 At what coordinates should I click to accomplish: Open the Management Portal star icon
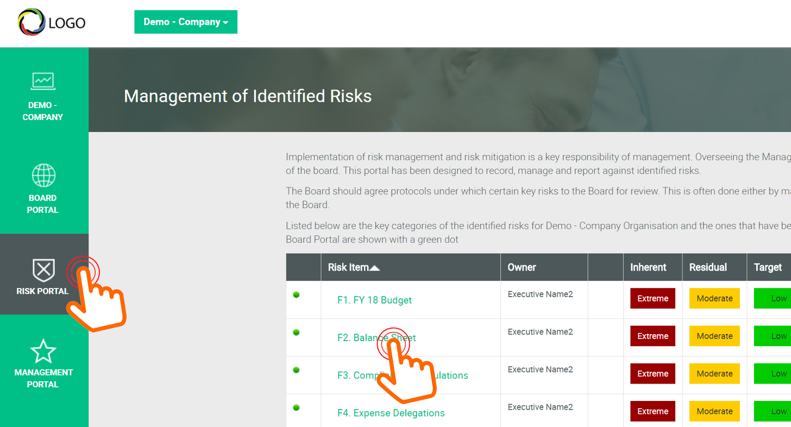43,350
